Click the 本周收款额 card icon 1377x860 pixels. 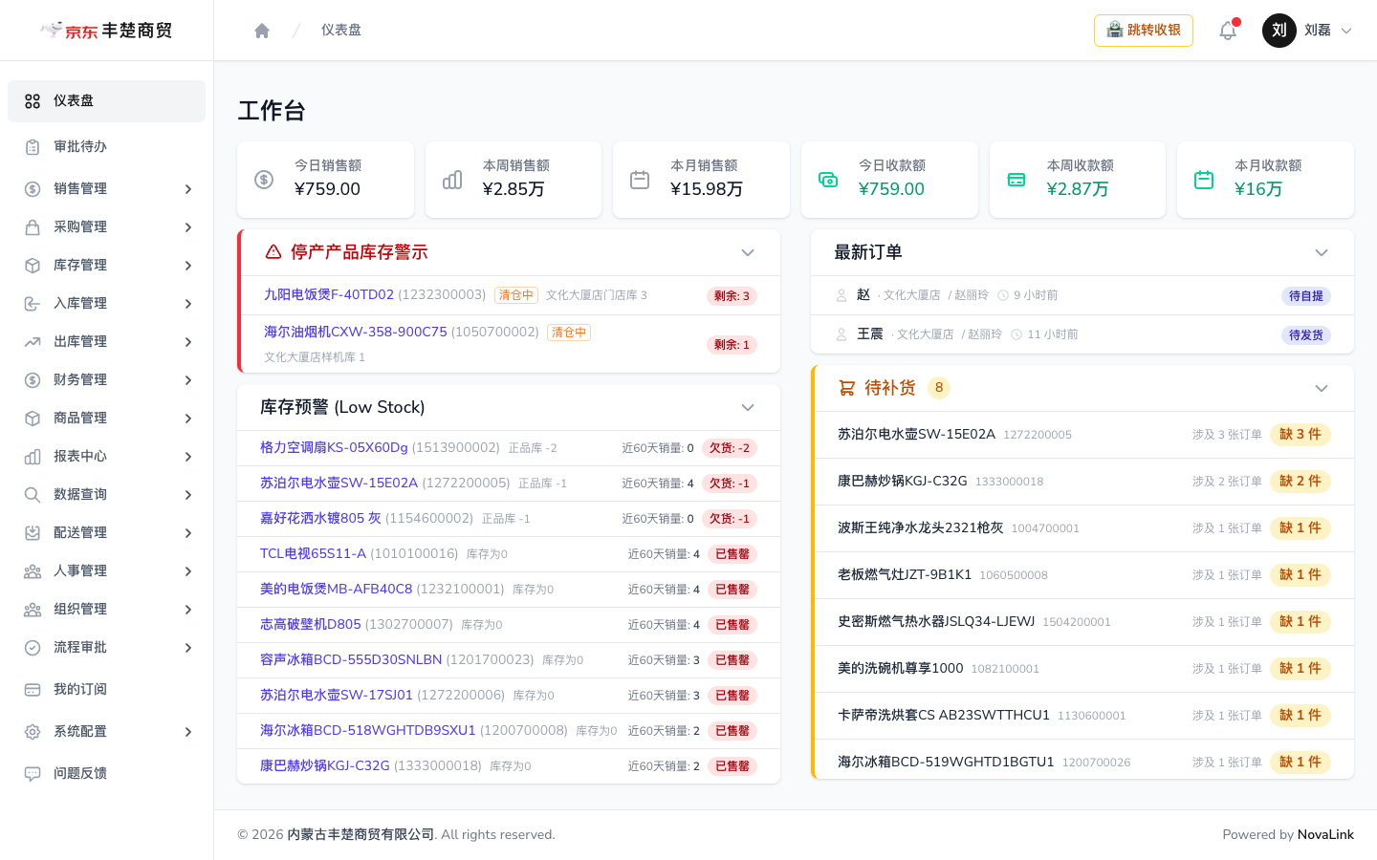point(1016,180)
